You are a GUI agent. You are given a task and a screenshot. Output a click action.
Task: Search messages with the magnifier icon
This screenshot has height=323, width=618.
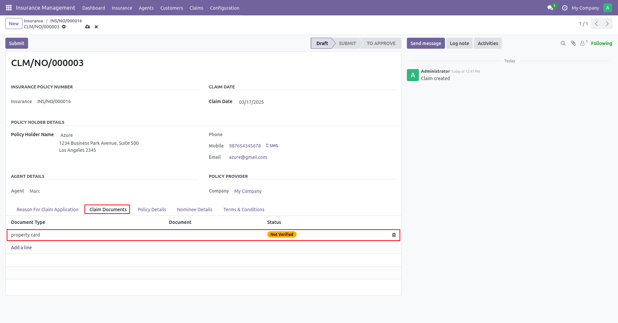coord(563,43)
